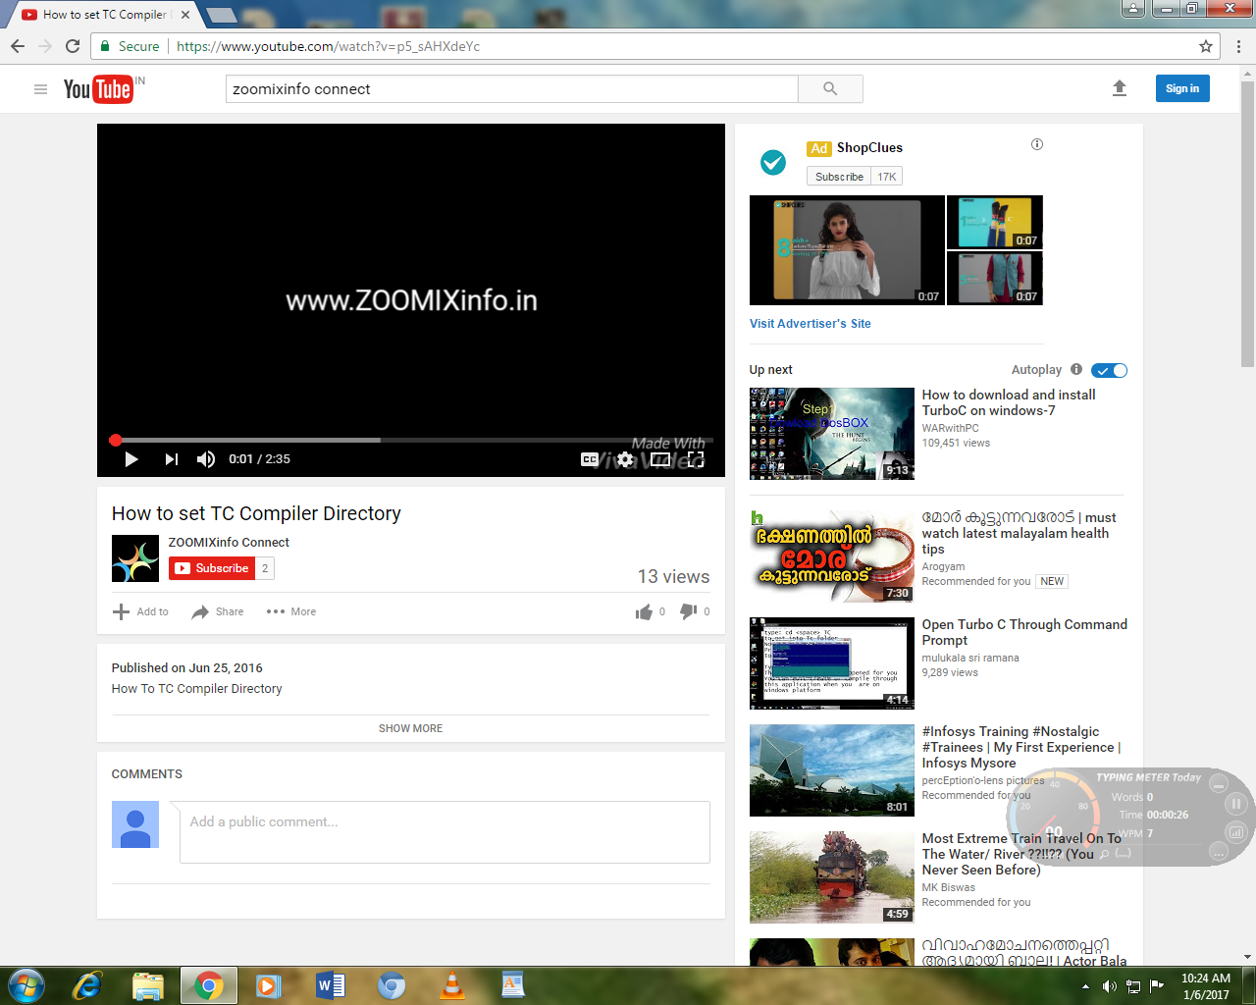Viewport: 1256px width, 1005px height.
Task: Open VLC media player from taskbar
Action: 452,984
